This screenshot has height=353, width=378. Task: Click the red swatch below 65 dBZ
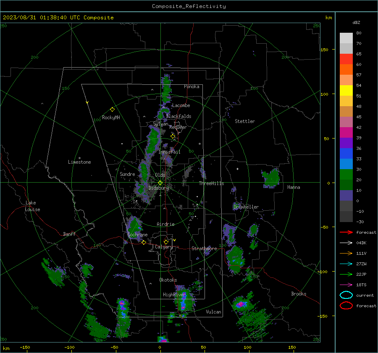click(x=346, y=59)
